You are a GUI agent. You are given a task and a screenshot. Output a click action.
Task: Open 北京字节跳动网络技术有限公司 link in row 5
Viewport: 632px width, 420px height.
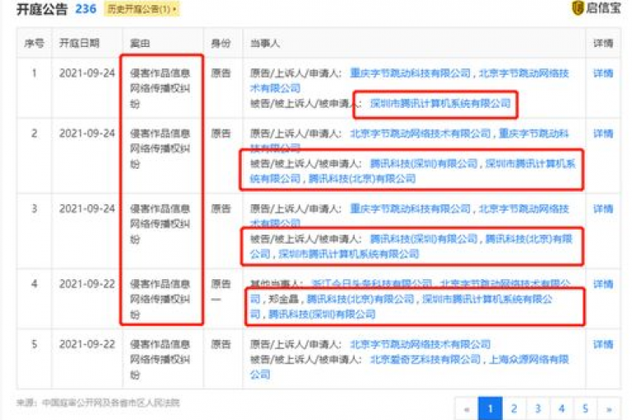click(421, 344)
